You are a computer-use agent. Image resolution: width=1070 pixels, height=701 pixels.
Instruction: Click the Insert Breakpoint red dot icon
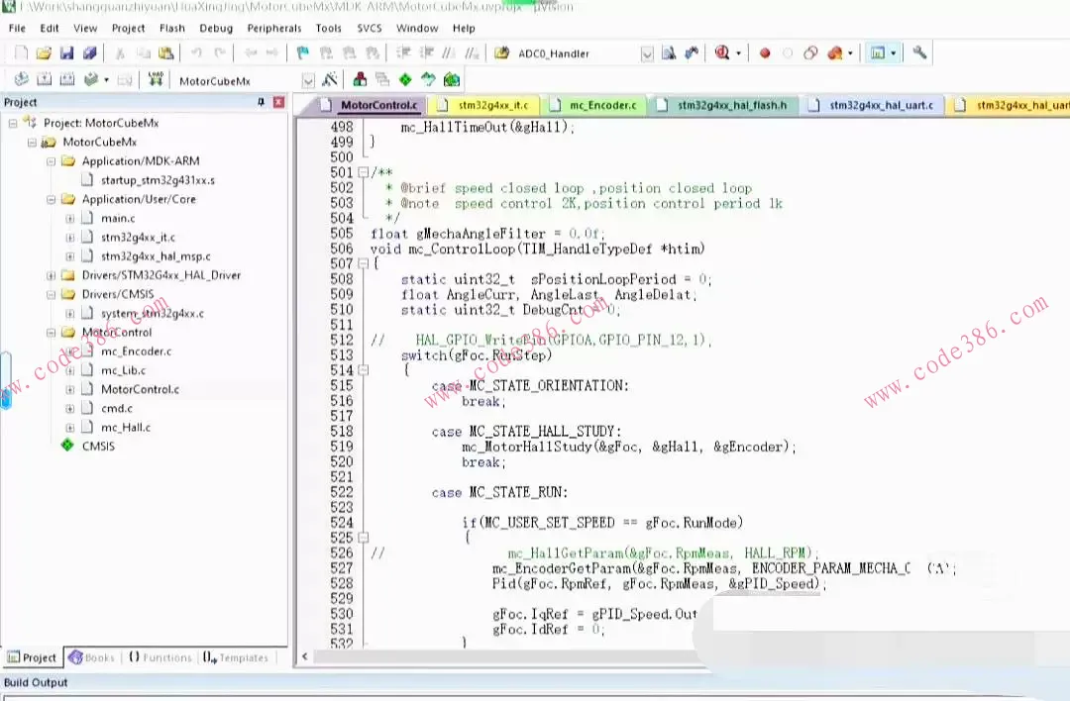pos(765,53)
